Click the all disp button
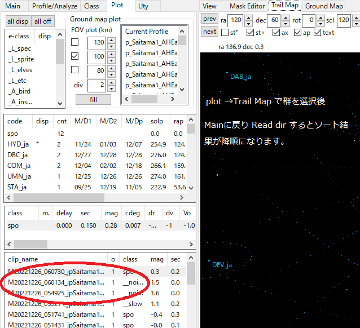Screen dimensions: 360x328 [x=17, y=21]
